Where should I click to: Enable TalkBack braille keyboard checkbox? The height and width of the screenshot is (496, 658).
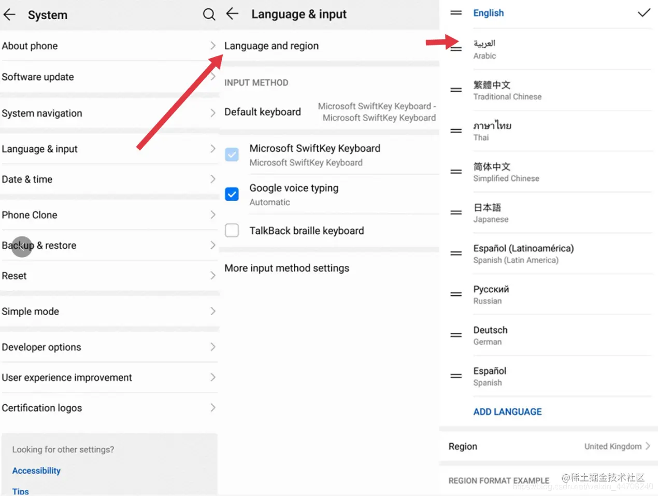(232, 231)
